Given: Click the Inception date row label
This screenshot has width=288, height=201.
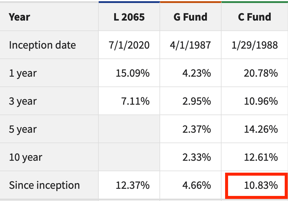Looking at the screenshot, I should click(42, 45).
